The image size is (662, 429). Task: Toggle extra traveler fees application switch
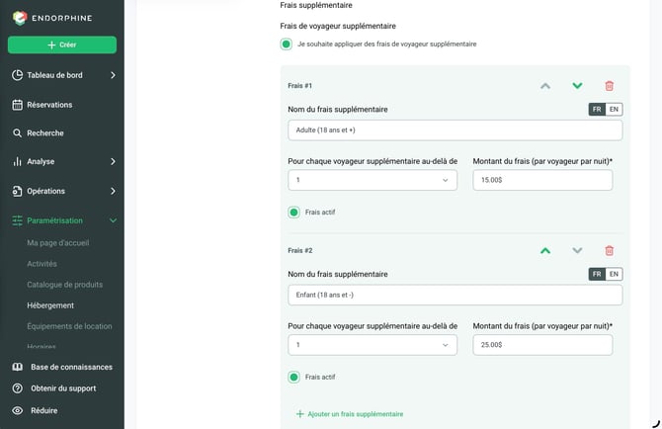click(287, 43)
